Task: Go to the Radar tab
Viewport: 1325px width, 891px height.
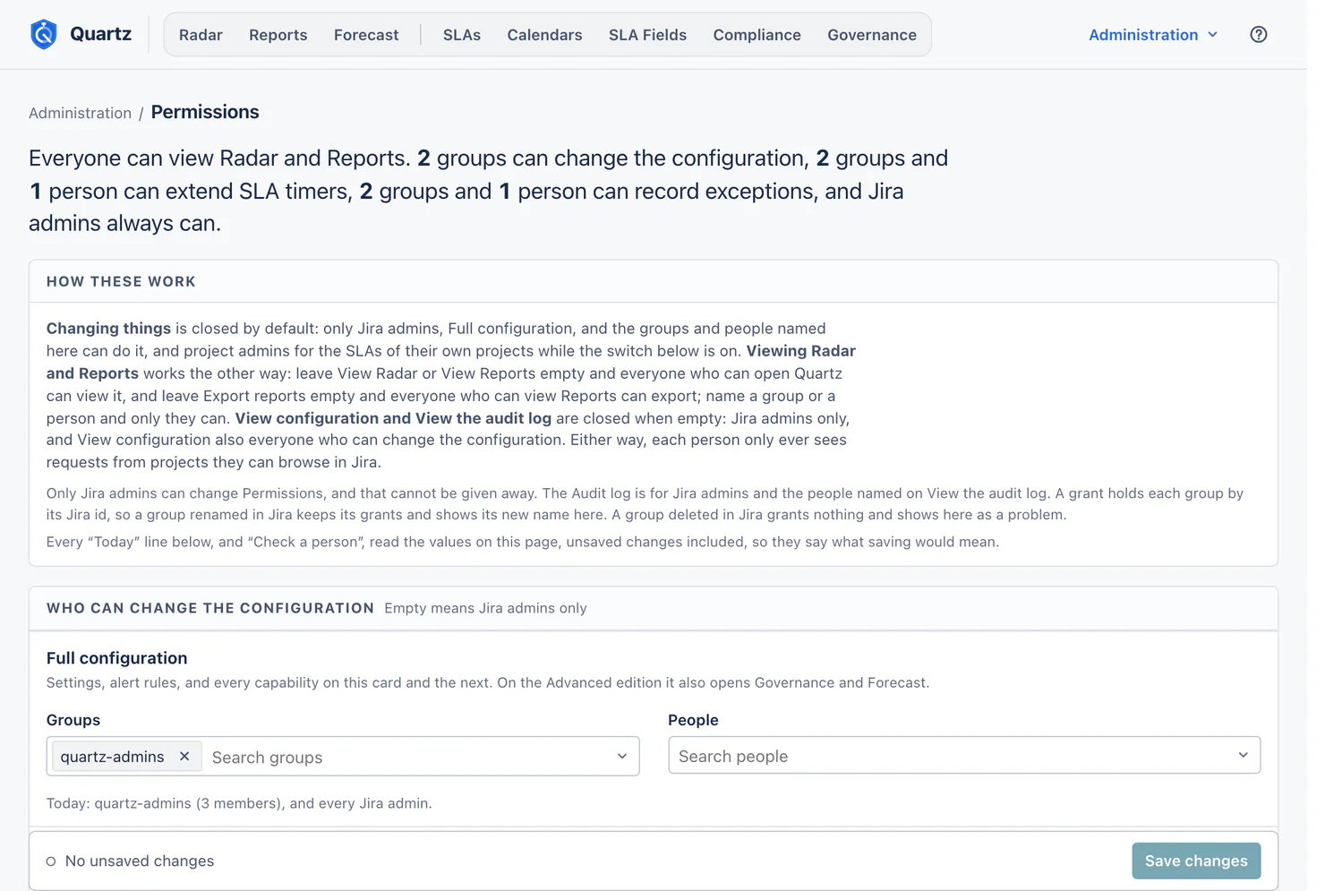Action: point(201,35)
